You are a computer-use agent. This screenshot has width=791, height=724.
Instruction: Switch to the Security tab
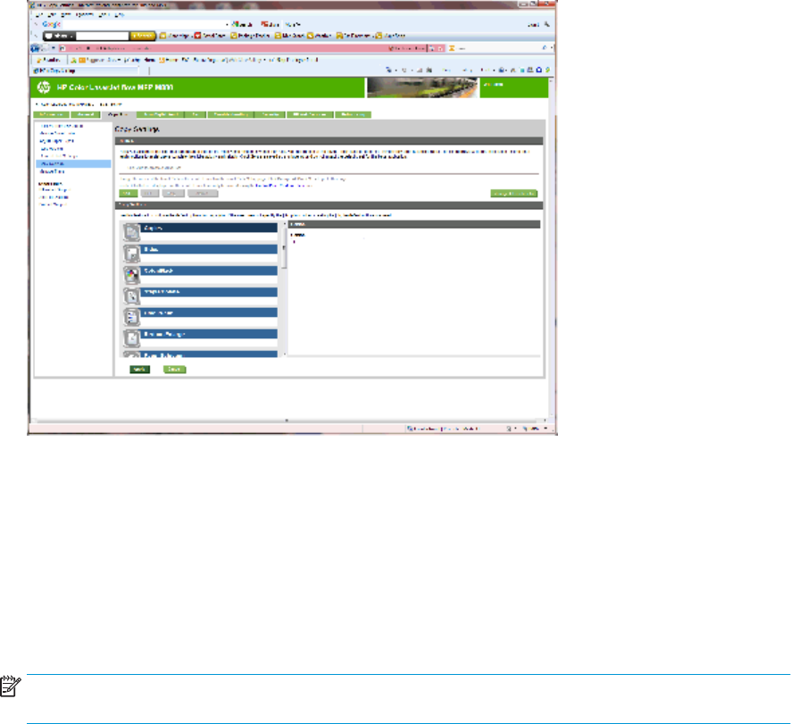(x=270, y=114)
